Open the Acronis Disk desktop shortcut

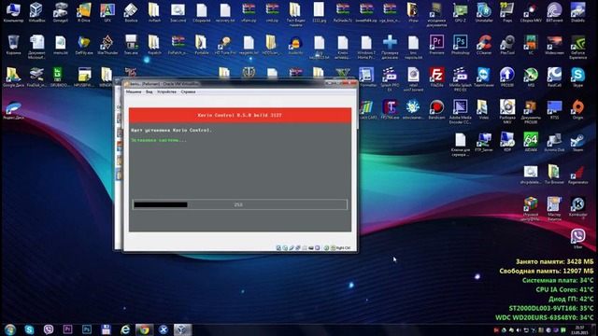coord(554,142)
